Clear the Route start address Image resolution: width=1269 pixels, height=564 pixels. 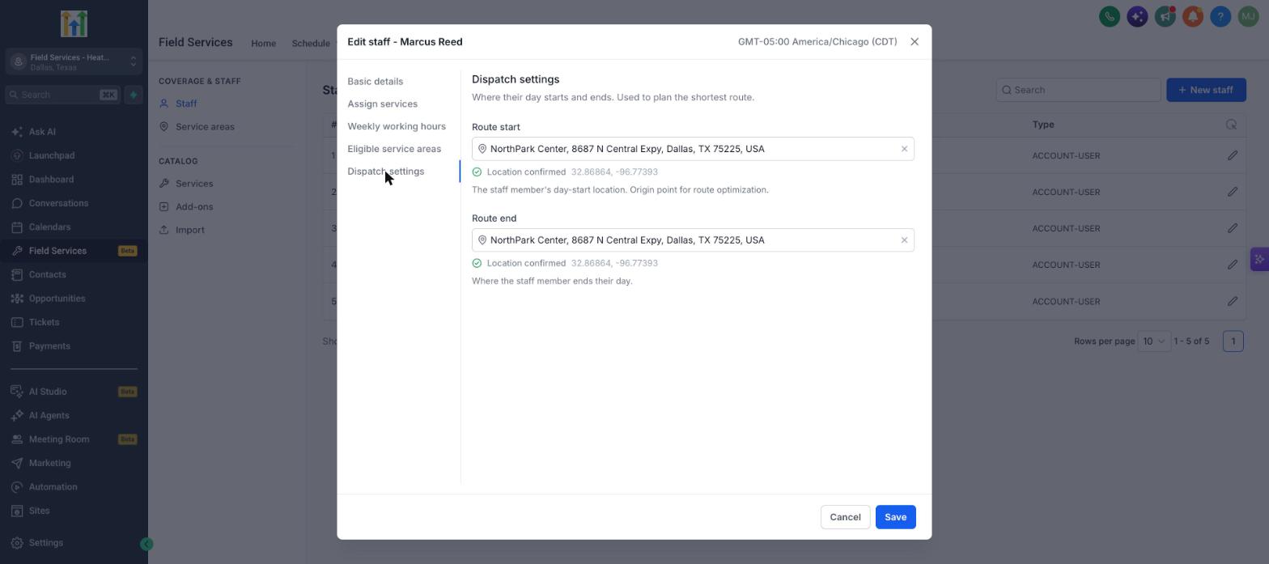pos(904,149)
